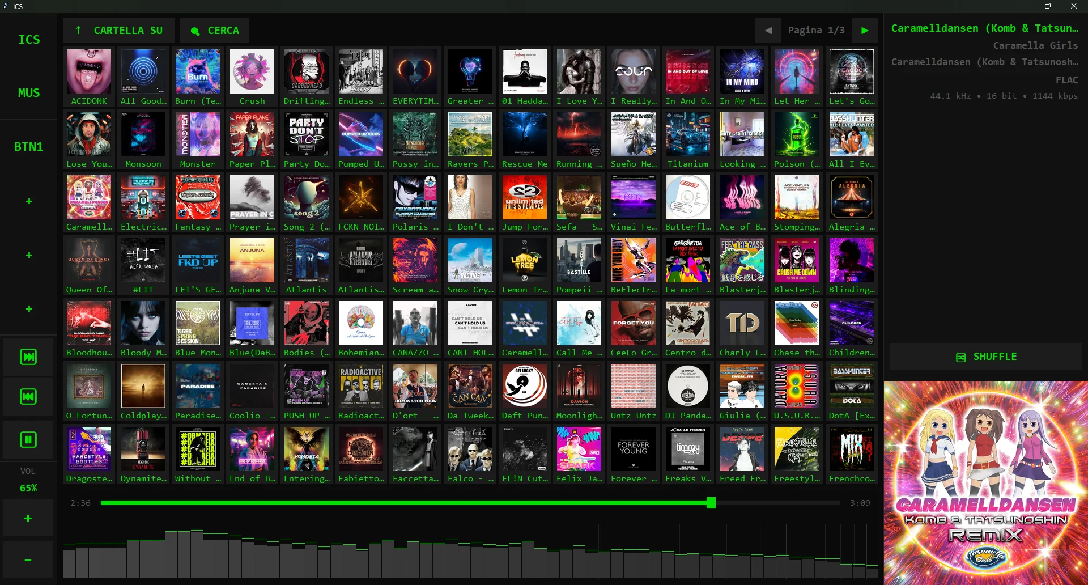Switch to the MUS sidebar section
This screenshot has width=1088, height=585.
coord(29,93)
